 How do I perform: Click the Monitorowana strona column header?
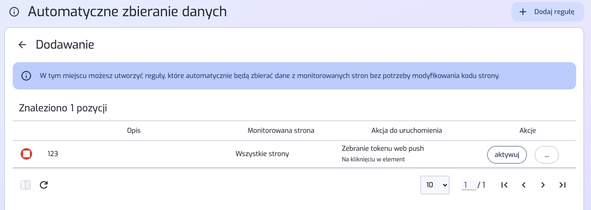click(x=281, y=131)
